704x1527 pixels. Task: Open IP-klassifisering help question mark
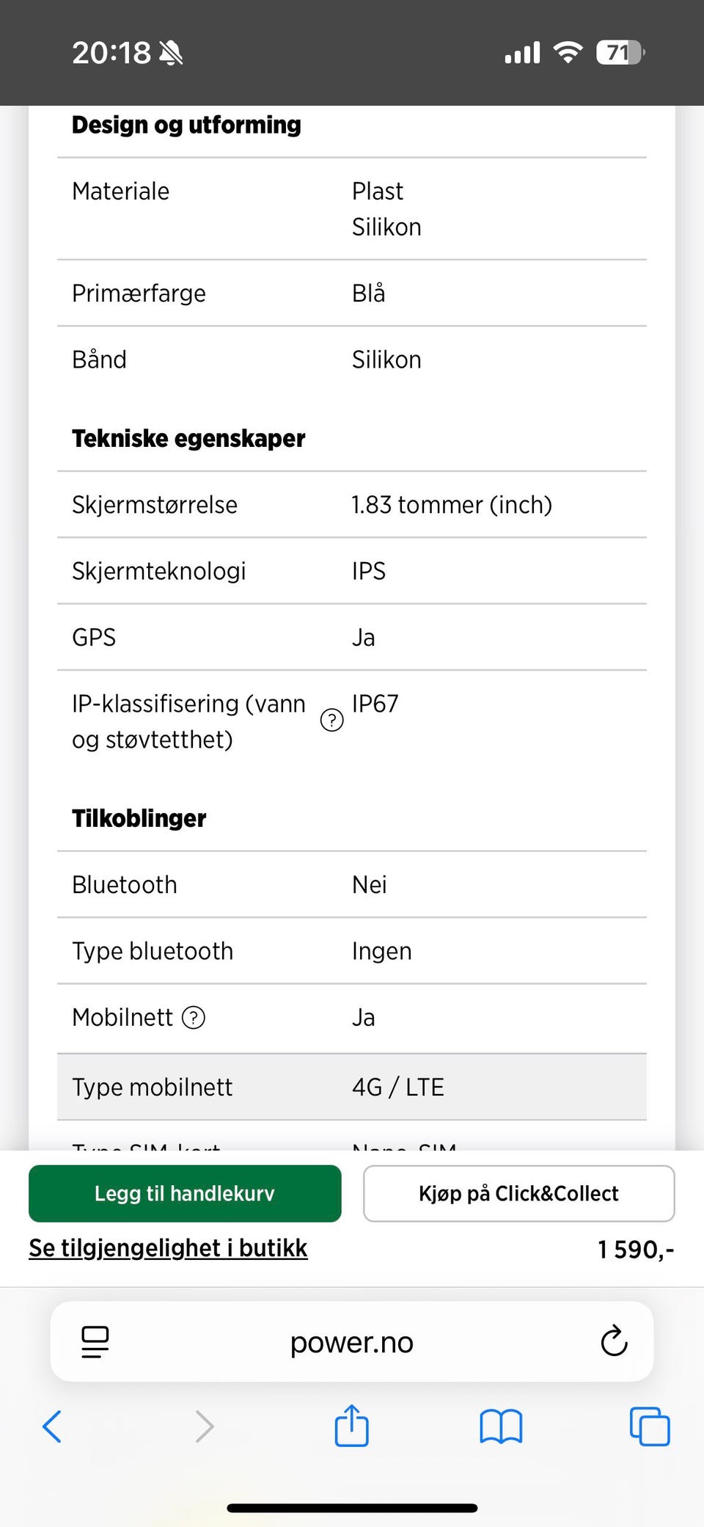click(332, 721)
